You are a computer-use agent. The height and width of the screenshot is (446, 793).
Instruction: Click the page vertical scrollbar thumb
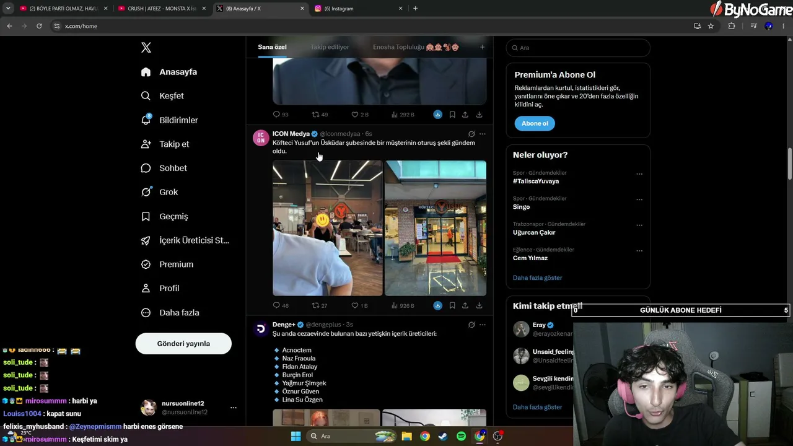coord(789,164)
